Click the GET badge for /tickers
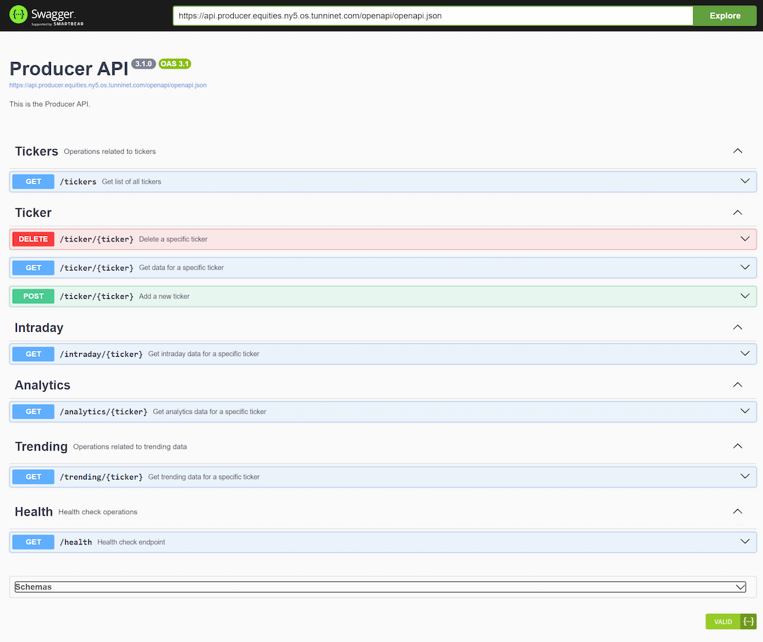The height and width of the screenshot is (642, 763). (x=33, y=182)
